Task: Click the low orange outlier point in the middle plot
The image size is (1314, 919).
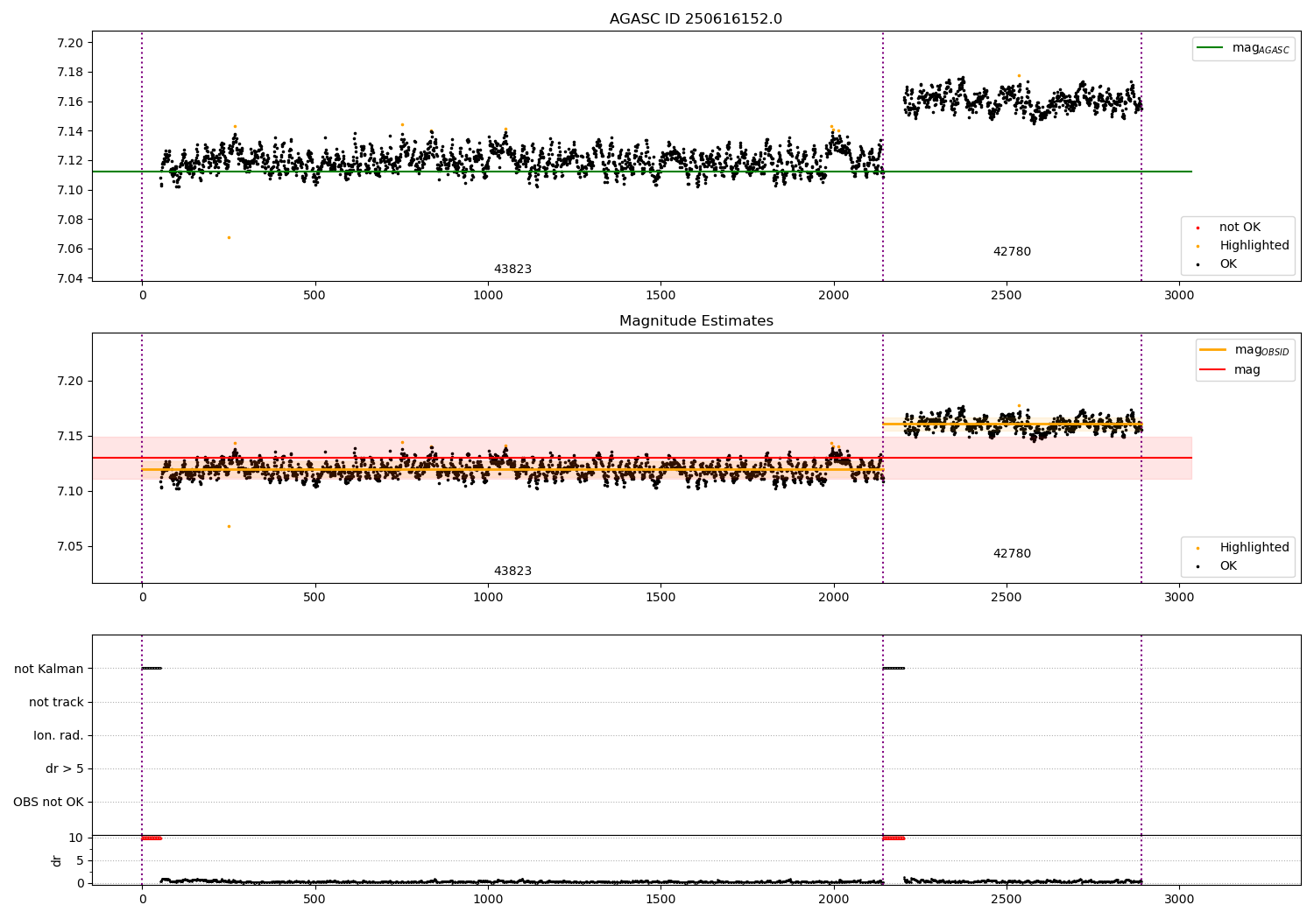Action: pyautogui.click(x=229, y=526)
